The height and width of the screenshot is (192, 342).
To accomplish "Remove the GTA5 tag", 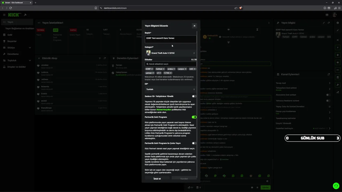I will 171,73.
